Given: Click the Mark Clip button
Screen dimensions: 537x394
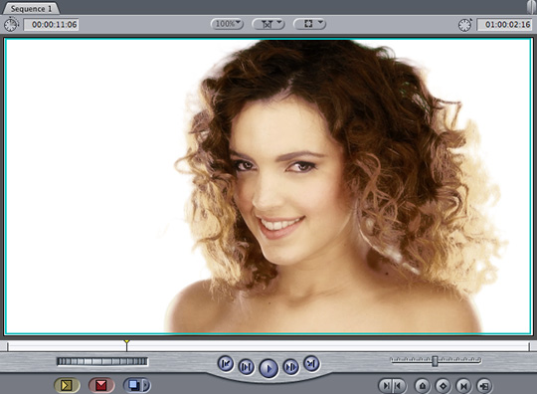Looking at the screenshot, I should (x=463, y=386).
